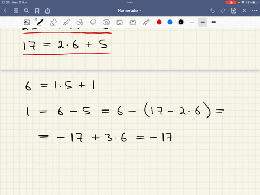
Task: Tap the screen recording indicator
Action: click(231, 2)
